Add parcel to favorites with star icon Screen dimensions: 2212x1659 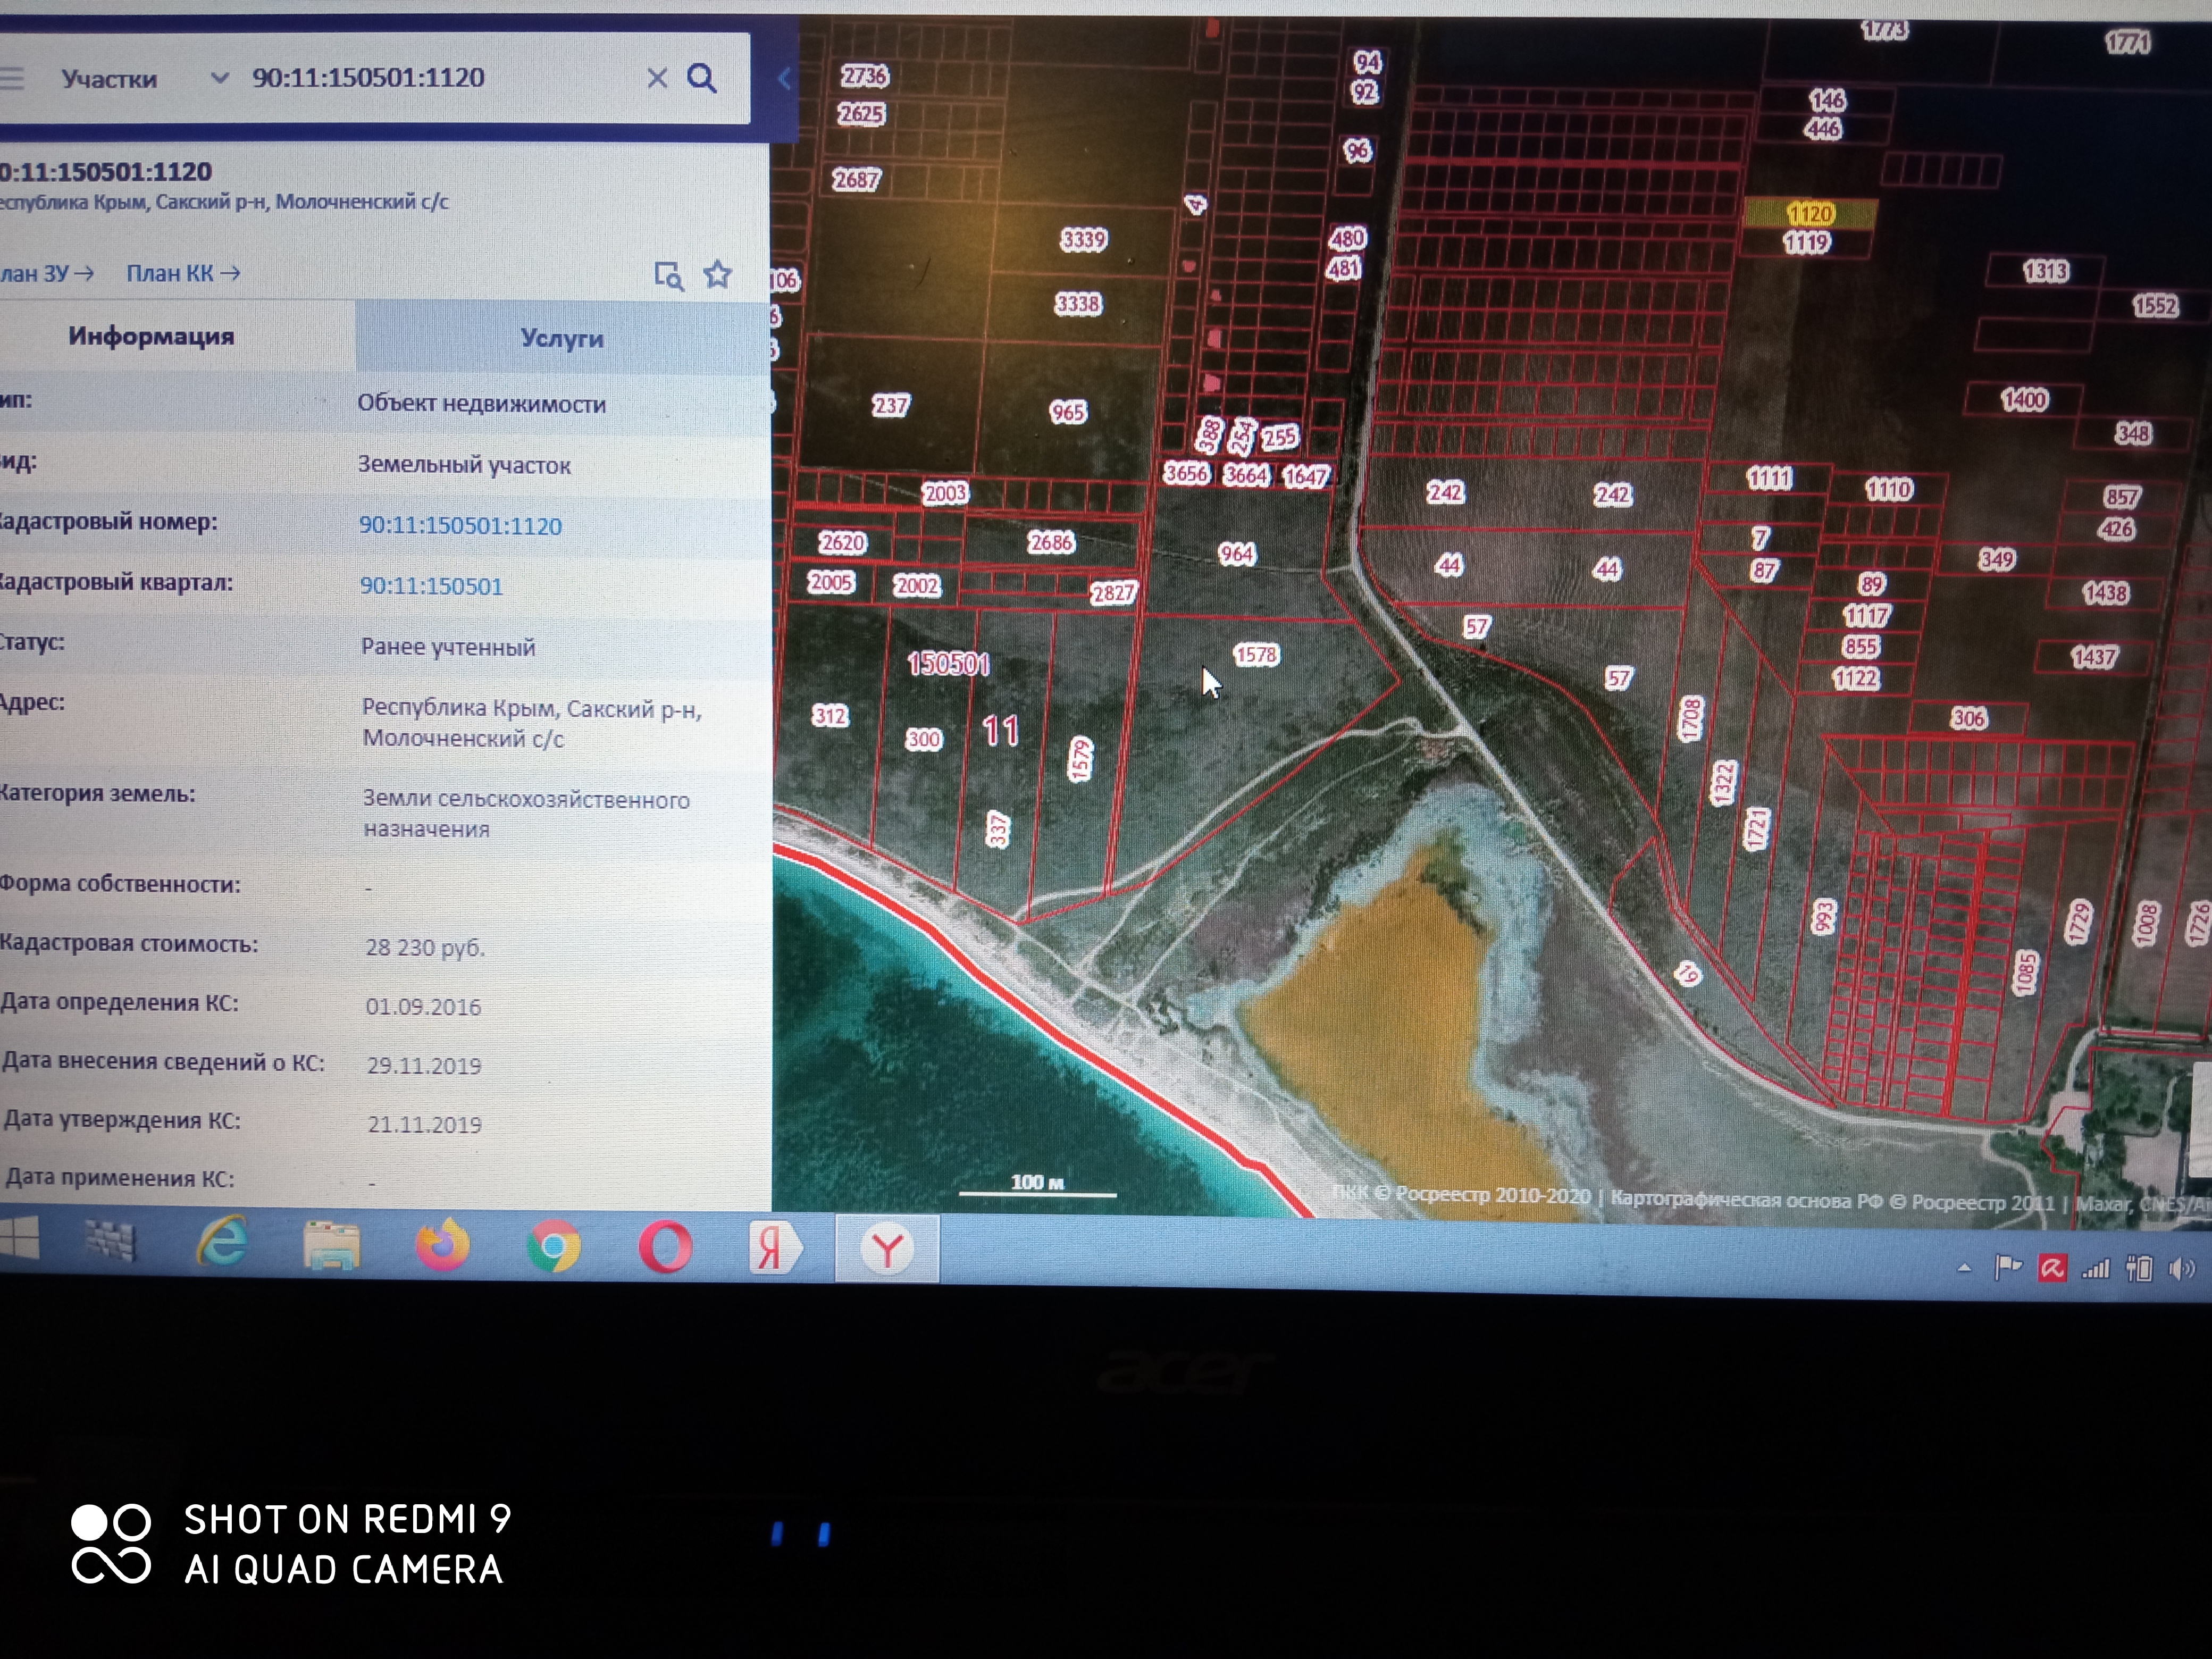tap(717, 274)
